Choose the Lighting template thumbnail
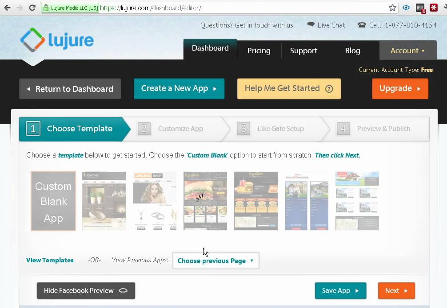 [x=104, y=201]
